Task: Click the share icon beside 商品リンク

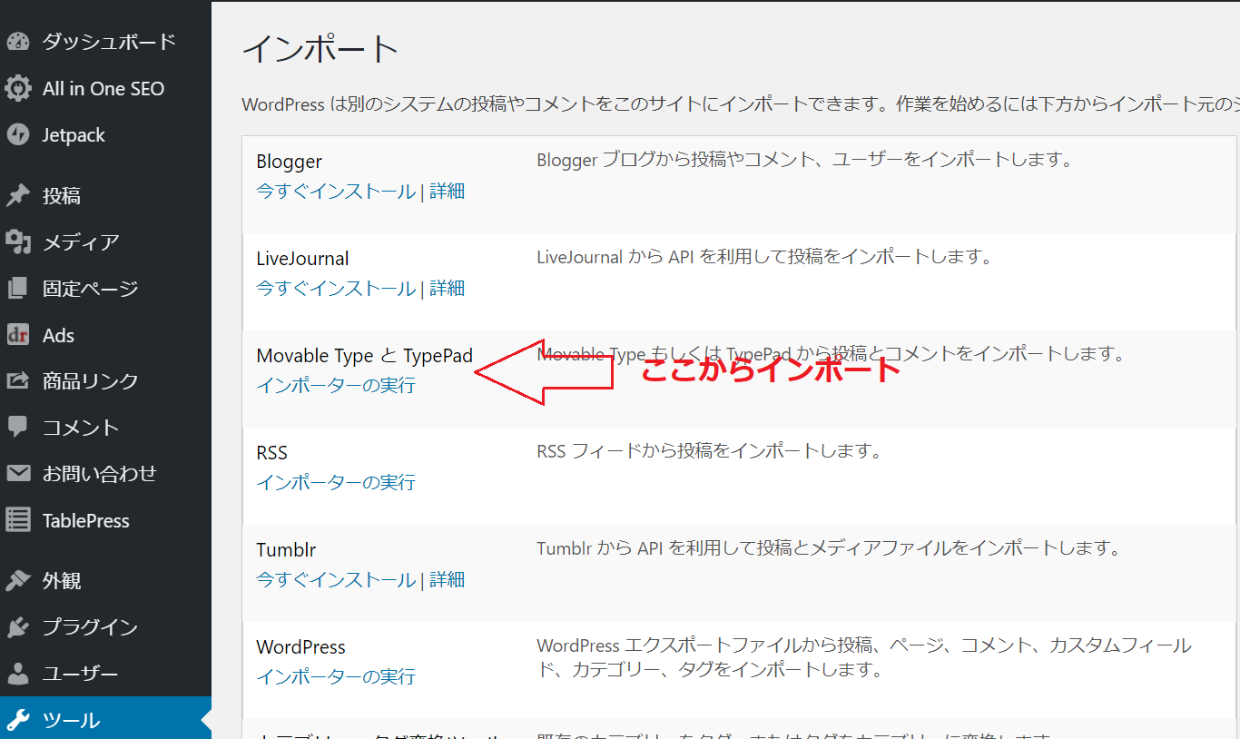Action: coord(18,381)
